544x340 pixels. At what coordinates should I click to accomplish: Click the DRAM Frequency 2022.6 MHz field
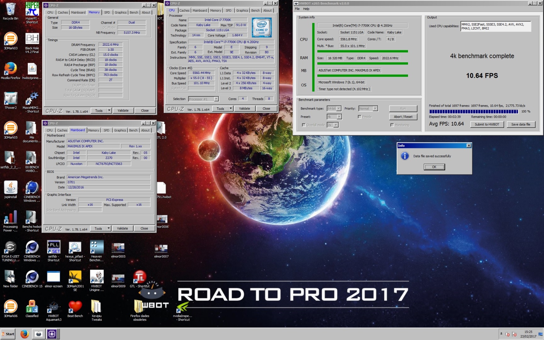click(110, 45)
